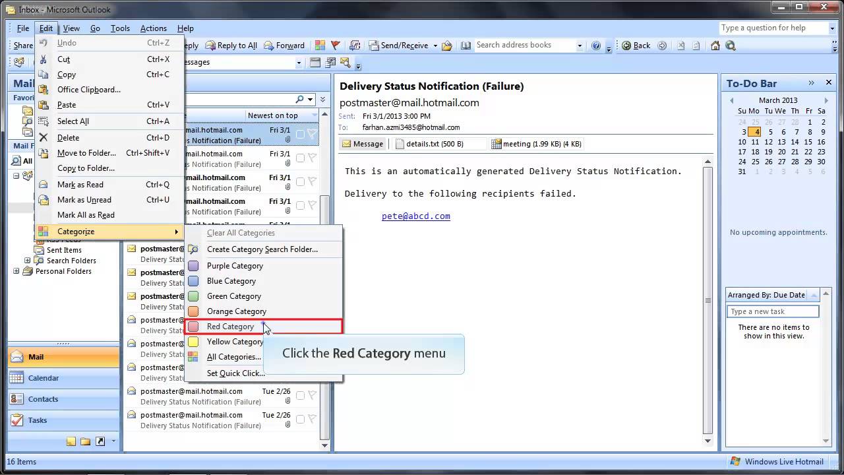Click the blue Help question mark icon
Viewport: 844px width, 475px height.
(596, 46)
